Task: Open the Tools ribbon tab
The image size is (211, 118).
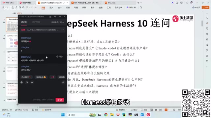Action: 109,8
